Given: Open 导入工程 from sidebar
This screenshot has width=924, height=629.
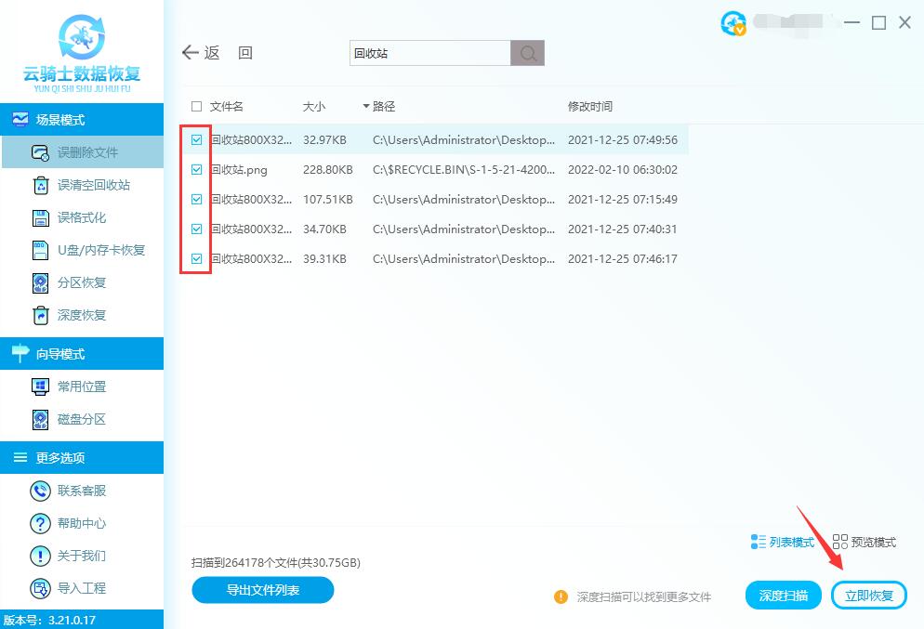Looking at the screenshot, I should (x=83, y=588).
